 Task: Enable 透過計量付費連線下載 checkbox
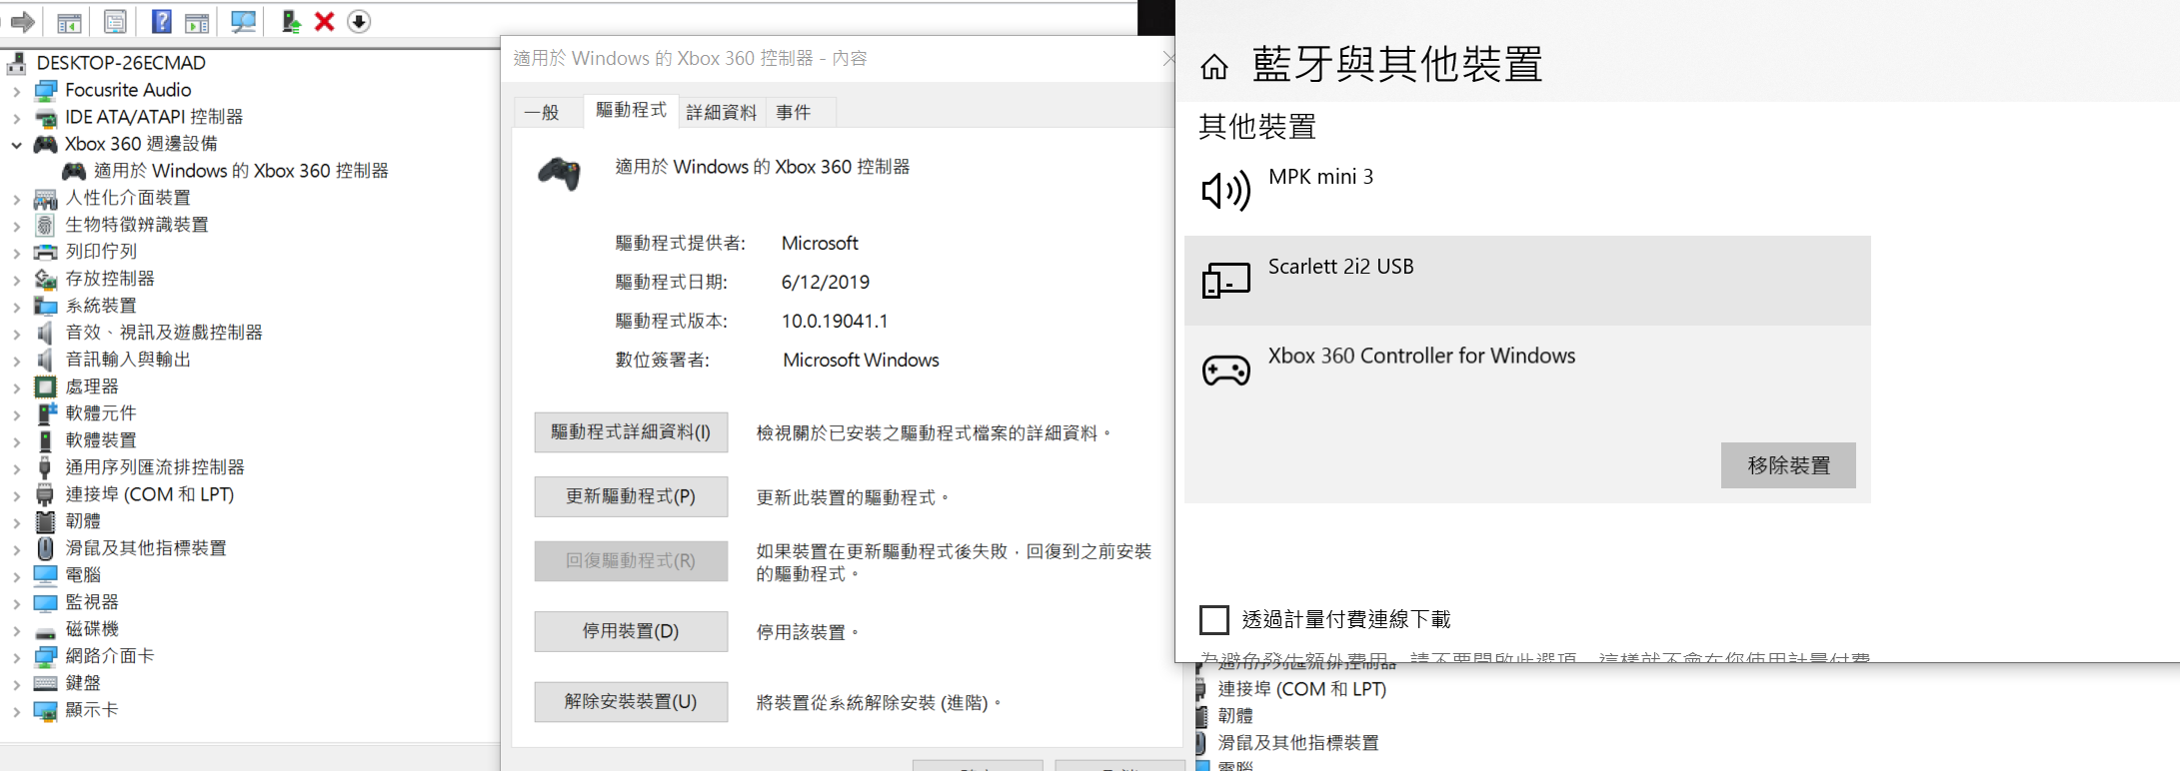pos(1213,620)
